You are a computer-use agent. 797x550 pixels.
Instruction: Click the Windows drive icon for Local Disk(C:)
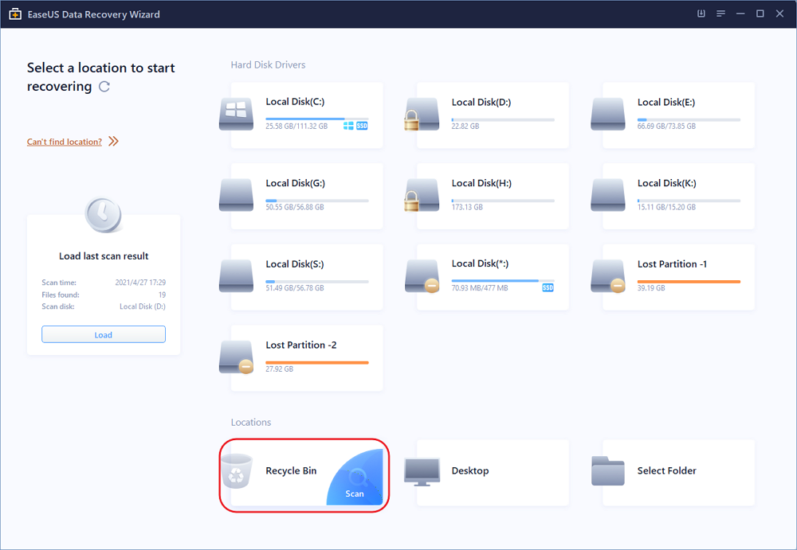click(235, 114)
